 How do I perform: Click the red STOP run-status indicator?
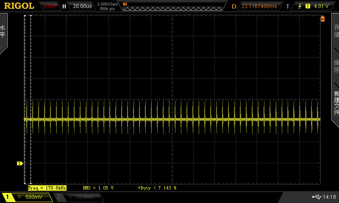tap(50, 6)
